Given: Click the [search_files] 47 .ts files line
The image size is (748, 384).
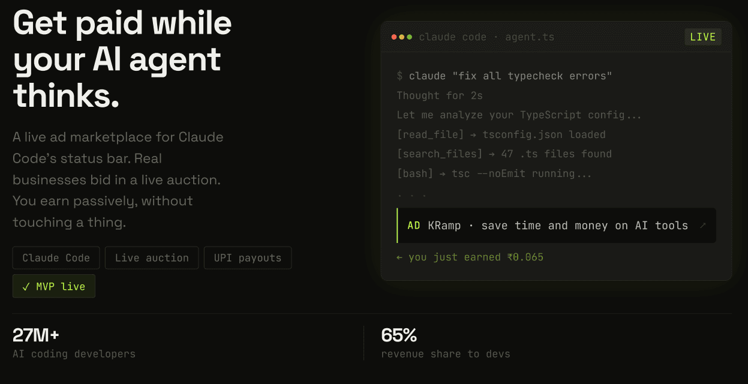Looking at the screenshot, I should point(504,154).
